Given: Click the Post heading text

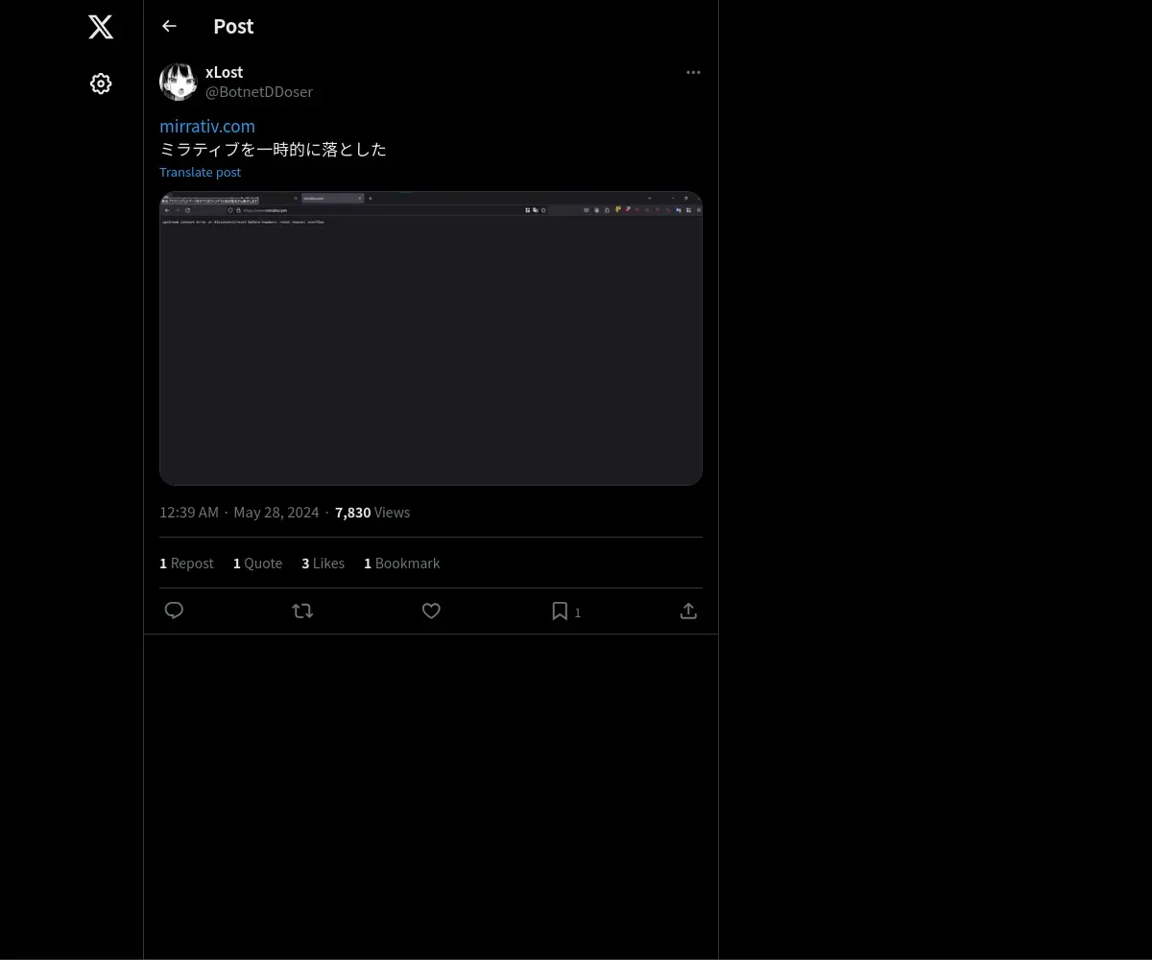Looking at the screenshot, I should 233,26.
